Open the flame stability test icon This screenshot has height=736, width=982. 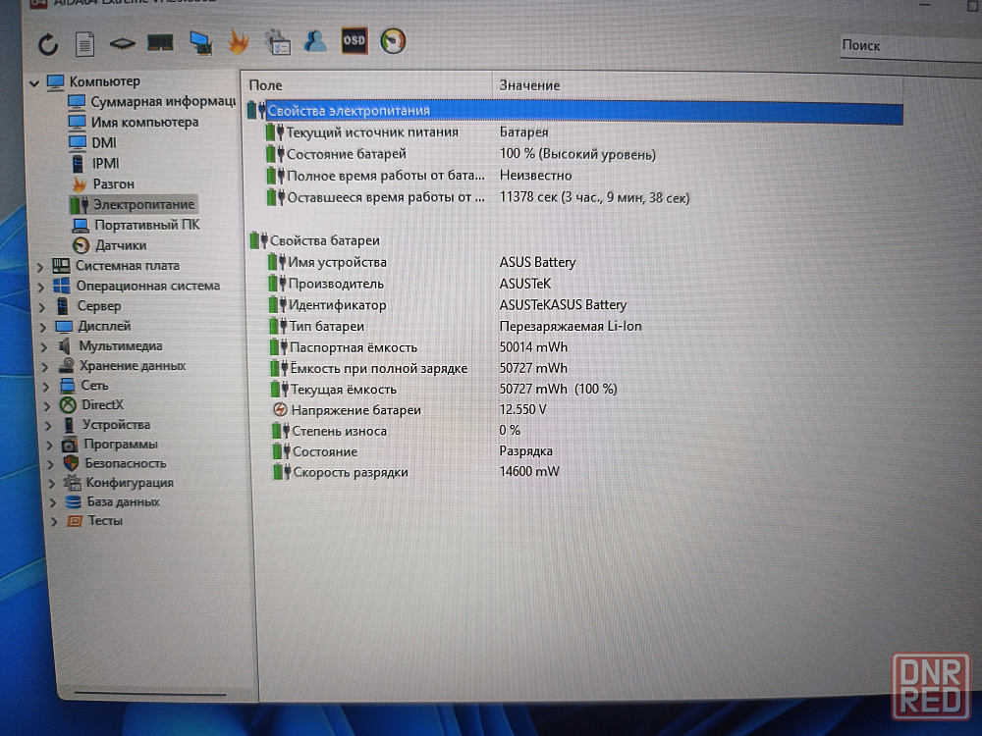(x=239, y=42)
